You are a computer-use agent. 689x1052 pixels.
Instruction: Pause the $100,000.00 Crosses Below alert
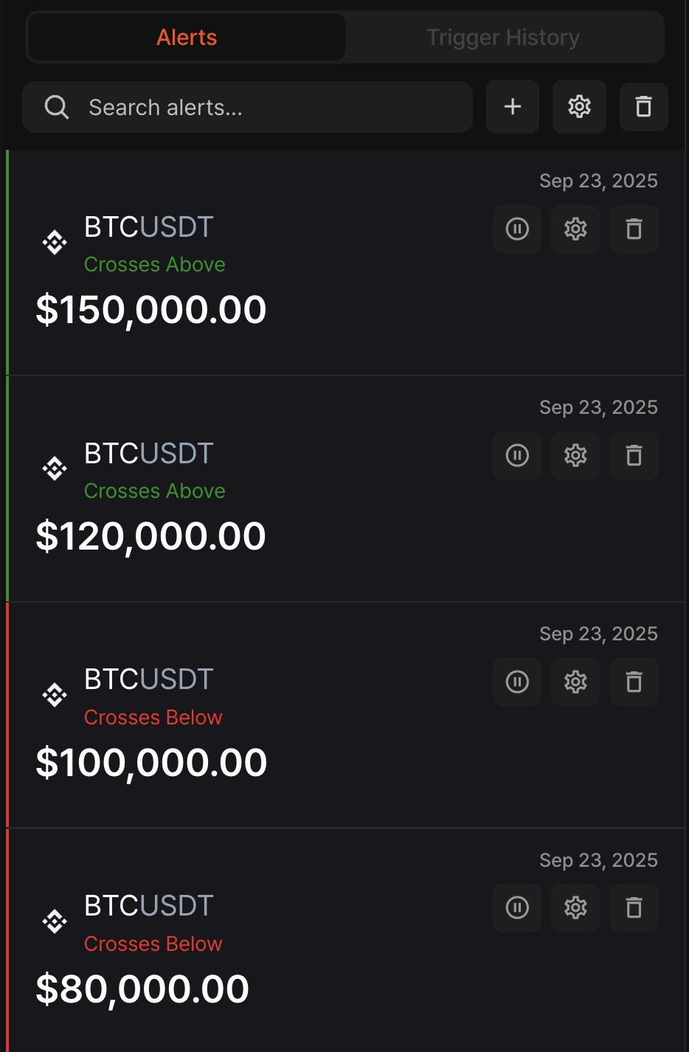[517, 682]
